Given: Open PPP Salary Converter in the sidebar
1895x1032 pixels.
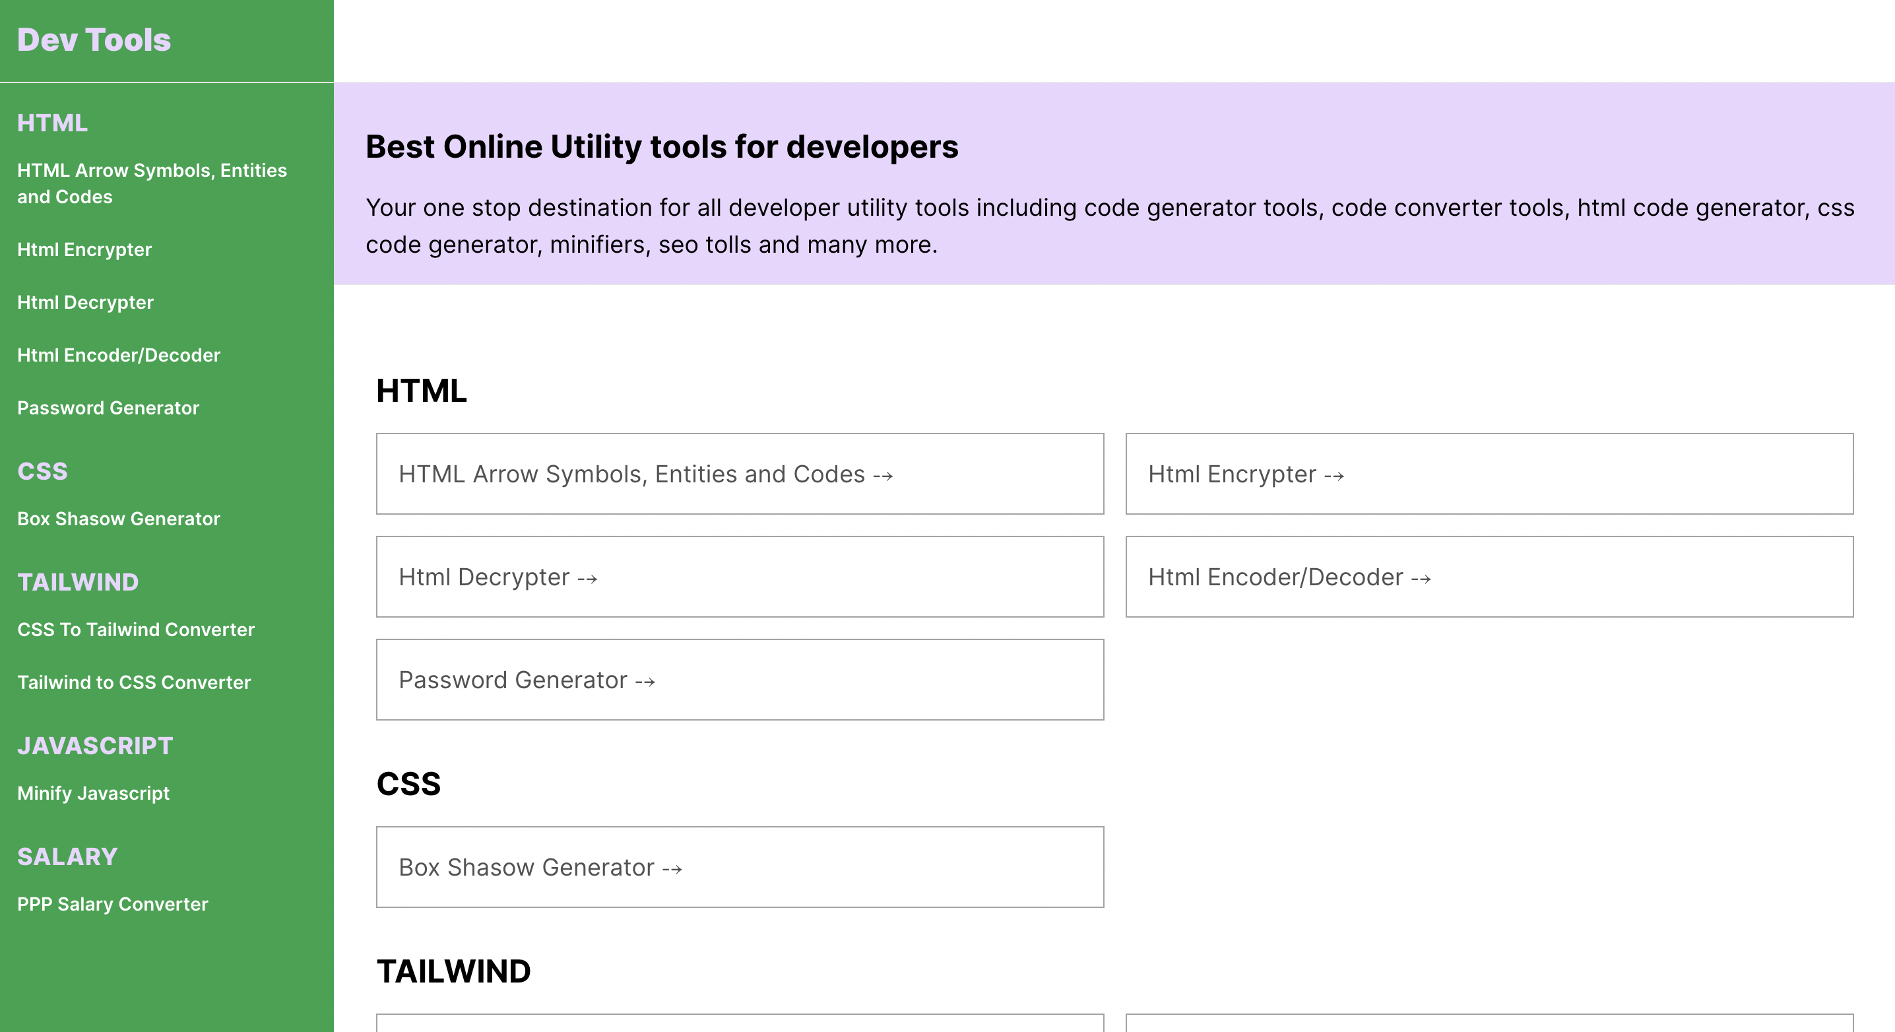Looking at the screenshot, I should pyautogui.click(x=113, y=904).
